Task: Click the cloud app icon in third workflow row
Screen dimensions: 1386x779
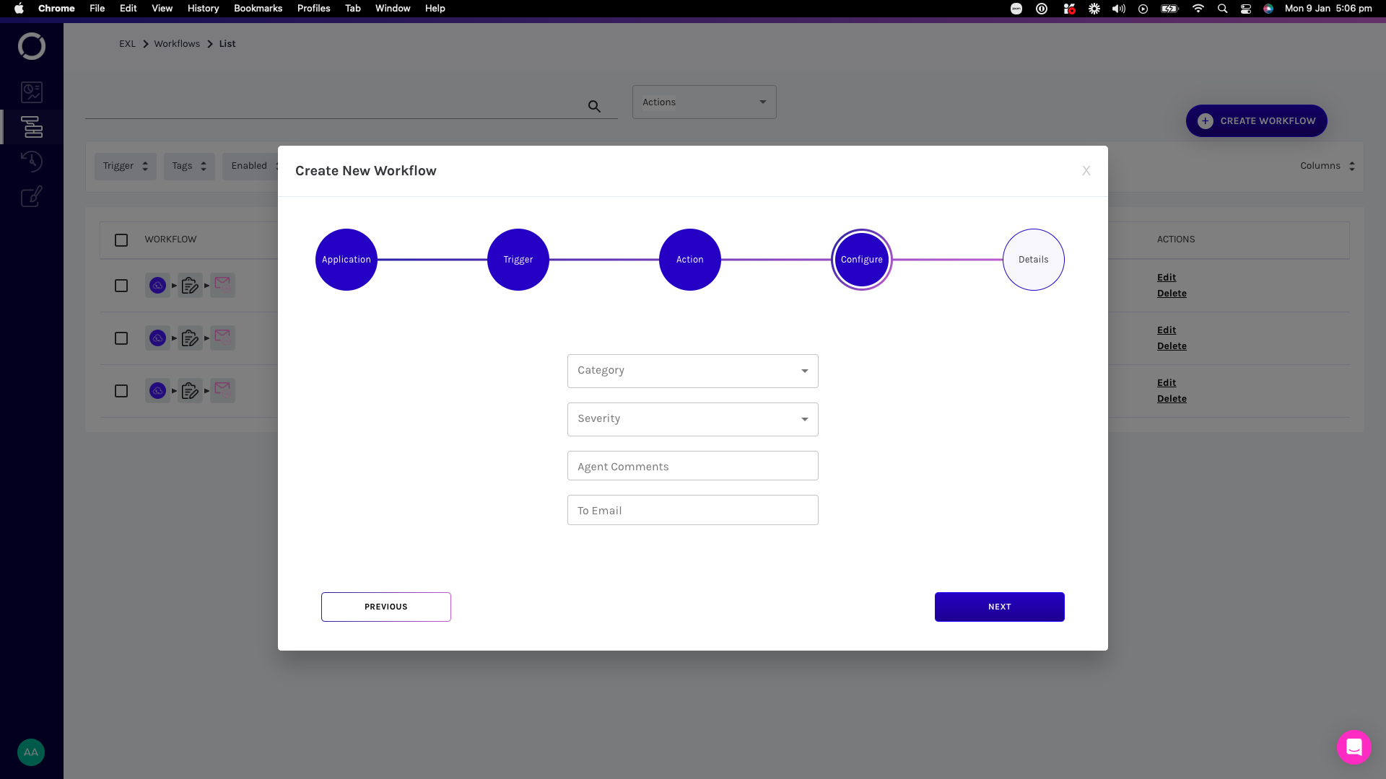Action: 157,391
